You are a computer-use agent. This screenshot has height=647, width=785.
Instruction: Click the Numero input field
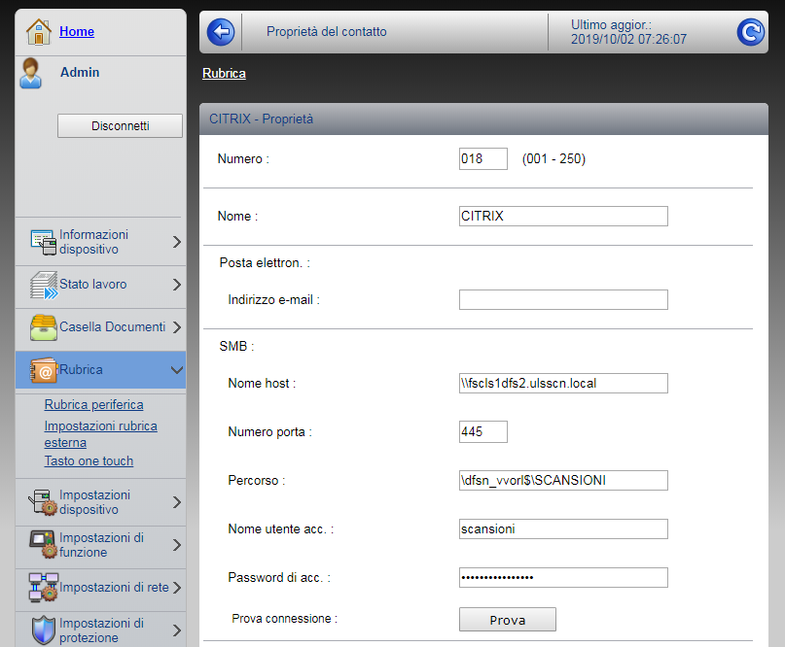click(x=483, y=159)
